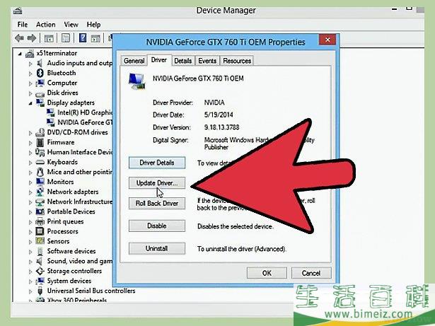Click the Portable Devices icon

[x=40, y=211]
